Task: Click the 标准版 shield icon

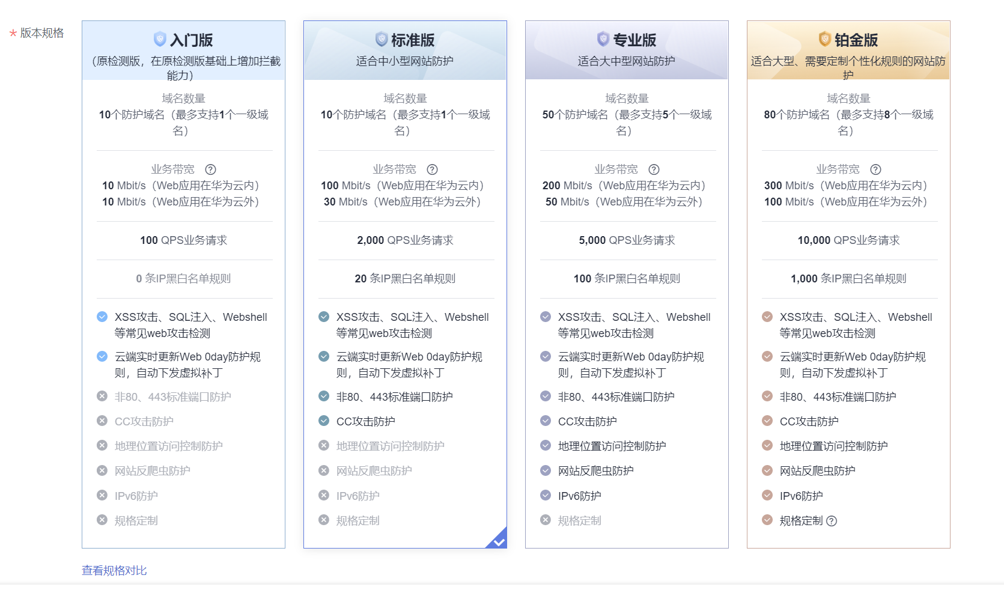Action: point(382,39)
